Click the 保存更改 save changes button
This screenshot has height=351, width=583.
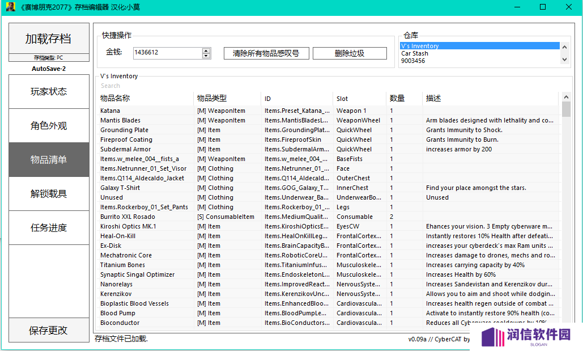click(x=49, y=330)
